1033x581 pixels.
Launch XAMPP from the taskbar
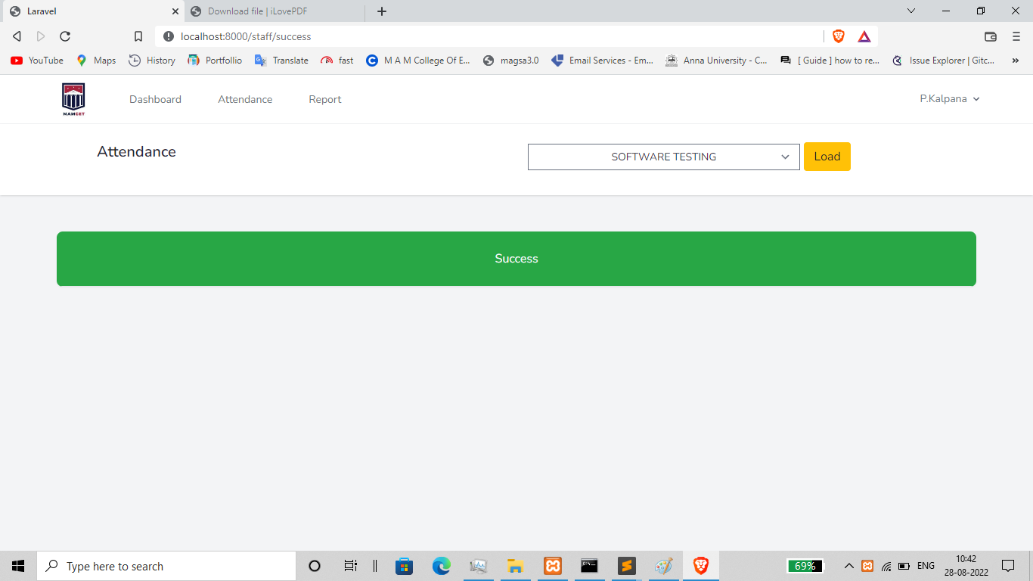[552, 565]
